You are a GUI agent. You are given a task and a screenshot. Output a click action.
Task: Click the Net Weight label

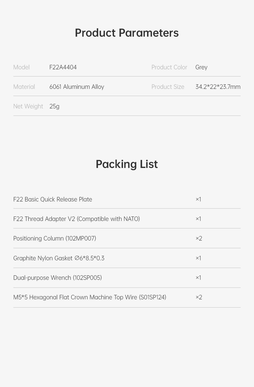tap(28, 106)
